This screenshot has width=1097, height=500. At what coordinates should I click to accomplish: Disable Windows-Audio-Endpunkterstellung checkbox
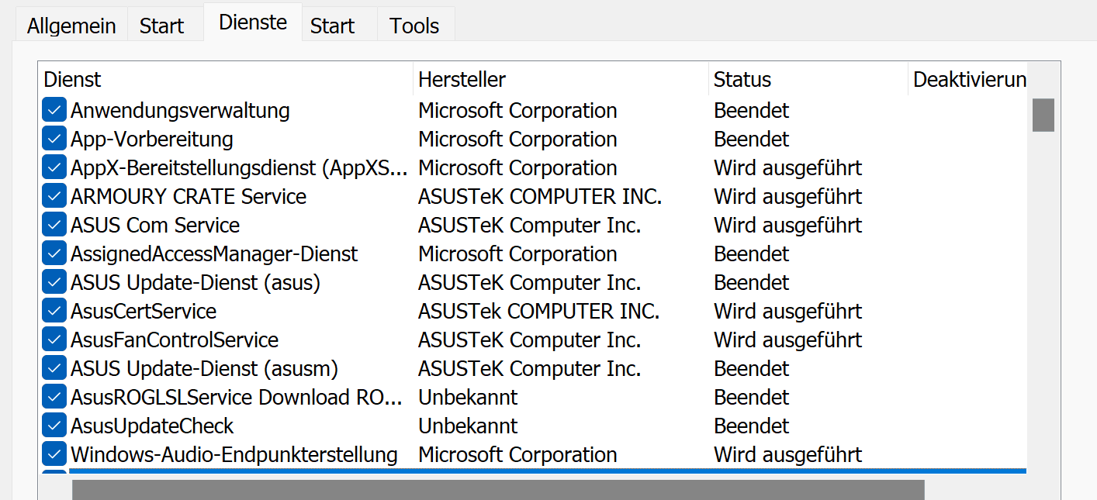tap(54, 454)
